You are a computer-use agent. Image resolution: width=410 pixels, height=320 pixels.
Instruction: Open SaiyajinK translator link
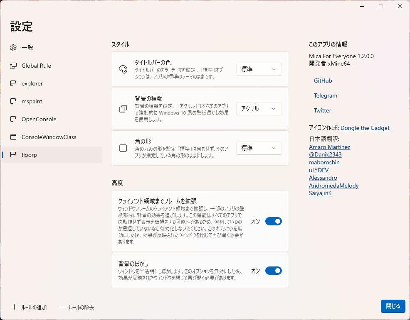click(320, 193)
